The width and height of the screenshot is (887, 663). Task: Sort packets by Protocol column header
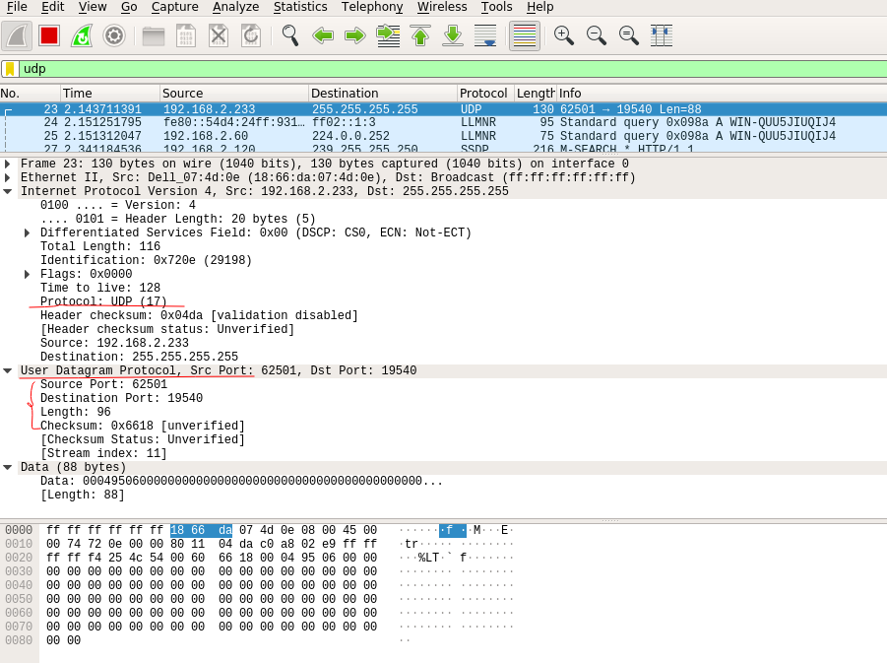tap(484, 94)
